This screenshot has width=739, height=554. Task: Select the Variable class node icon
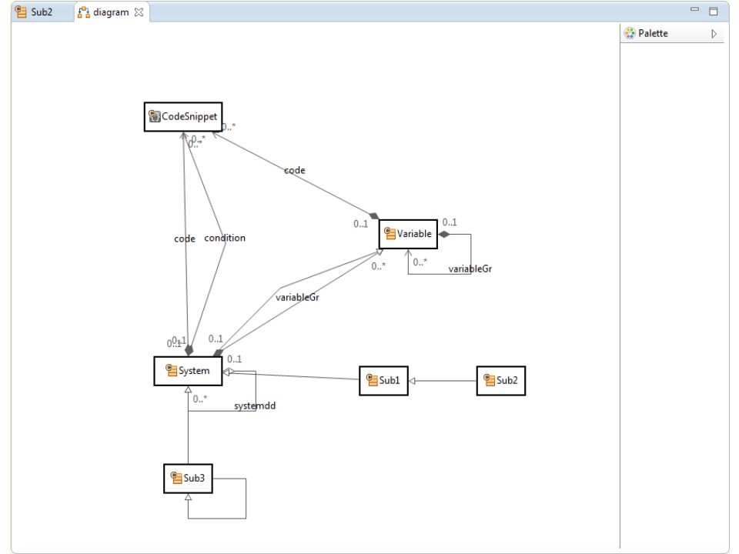390,234
